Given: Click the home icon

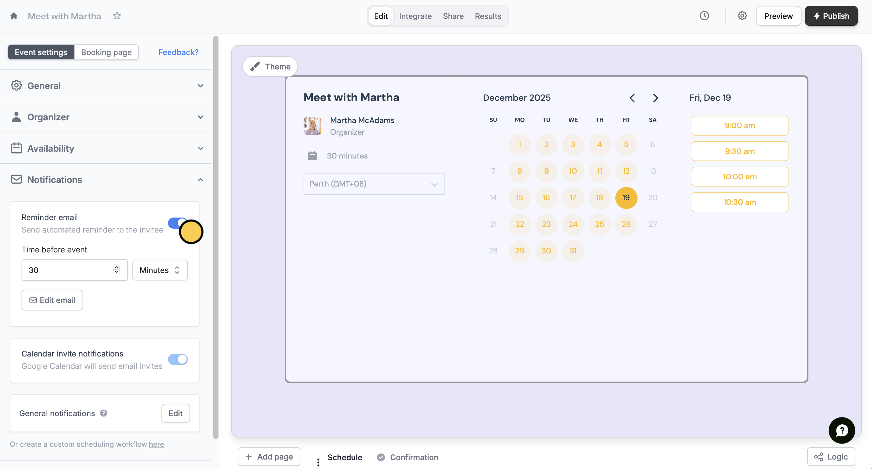Looking at the screenshot, I should (14, 16).
